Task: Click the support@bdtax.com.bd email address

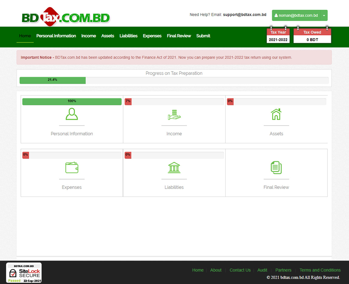Action: click(245, 15)
